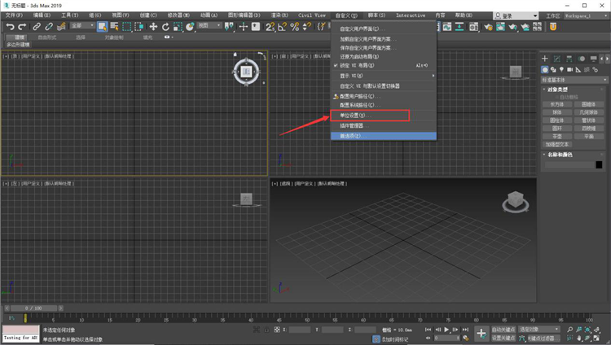The height and width of the screenshot is (345, 611).
Task: Select the Scale tool icon
Action: (x=178, y=27)
